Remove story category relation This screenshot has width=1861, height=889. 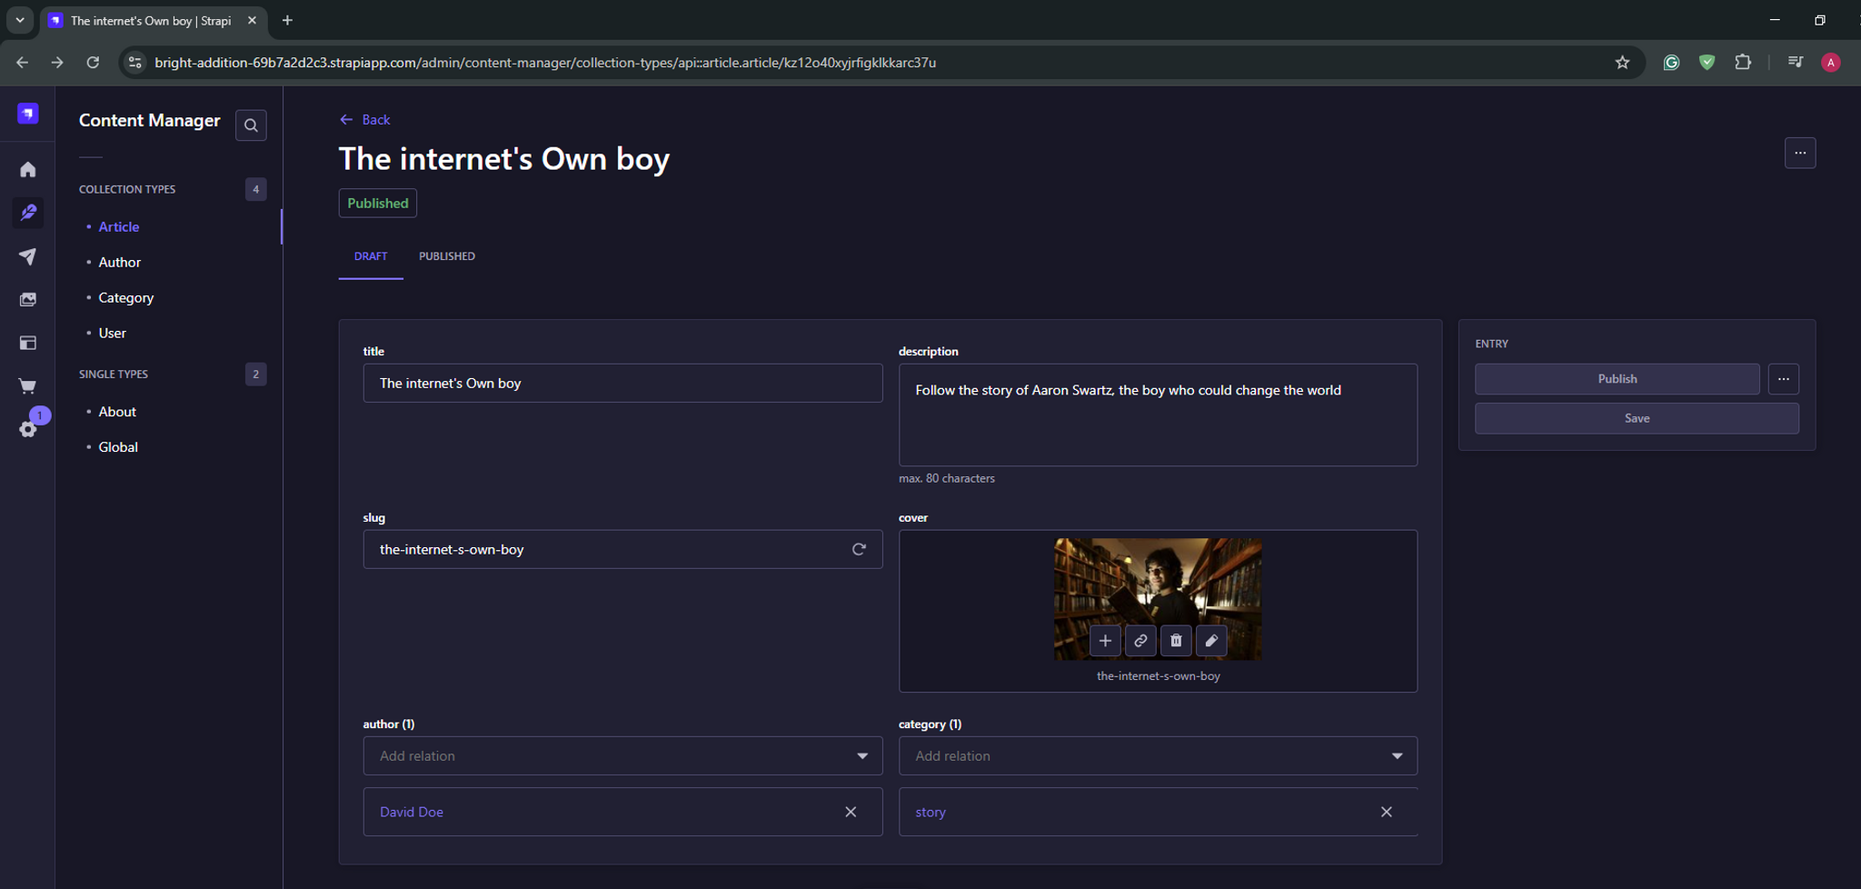point(1387,812)
